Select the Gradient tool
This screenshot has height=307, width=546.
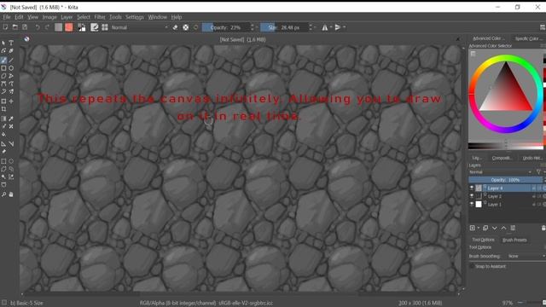click(x=3, y=119)
